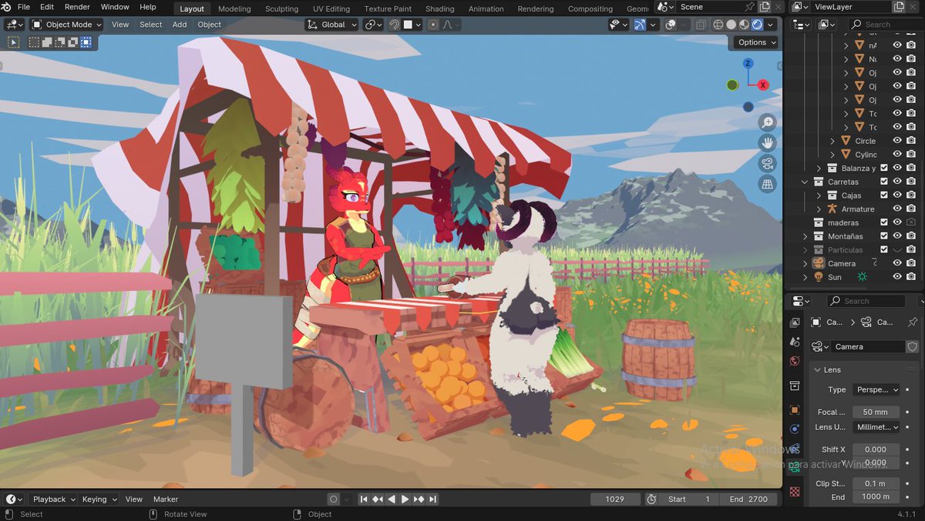Expand the Cajas collection
The height and width of the screenshot is (521, 925).
(x=819, y=195)
